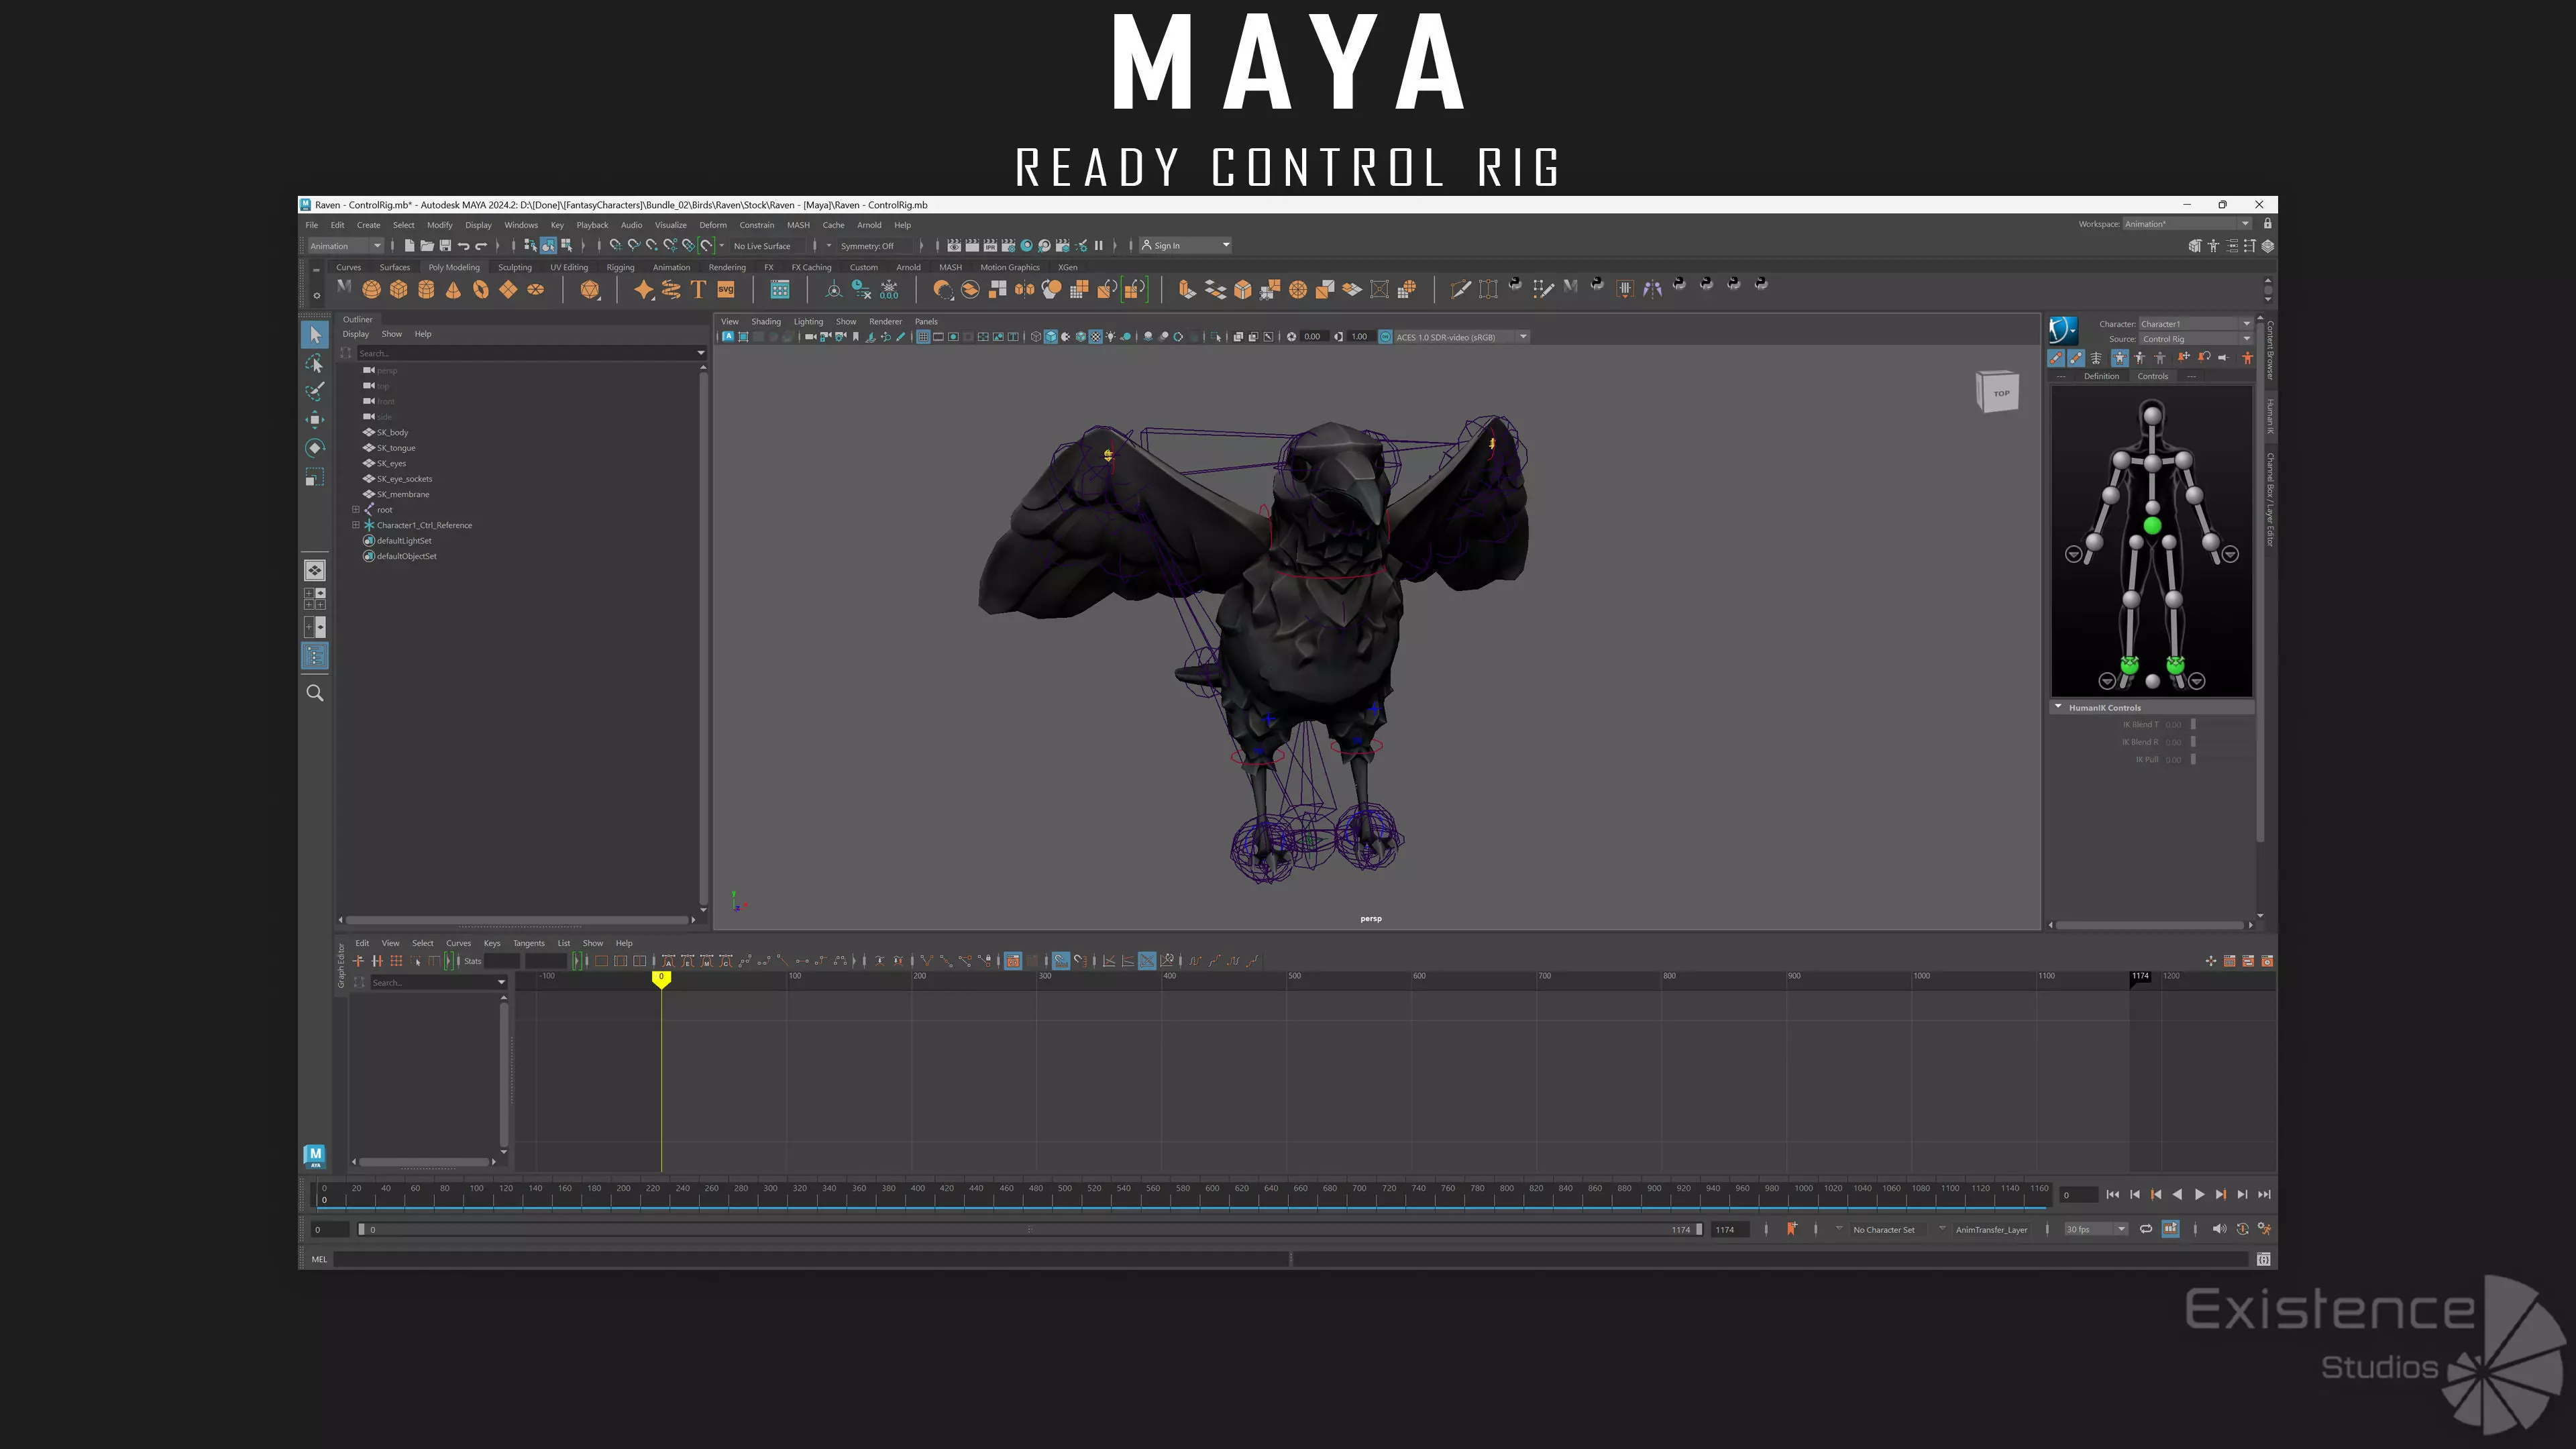Toggle textured display in viewport toolbar

point(1095,337)
